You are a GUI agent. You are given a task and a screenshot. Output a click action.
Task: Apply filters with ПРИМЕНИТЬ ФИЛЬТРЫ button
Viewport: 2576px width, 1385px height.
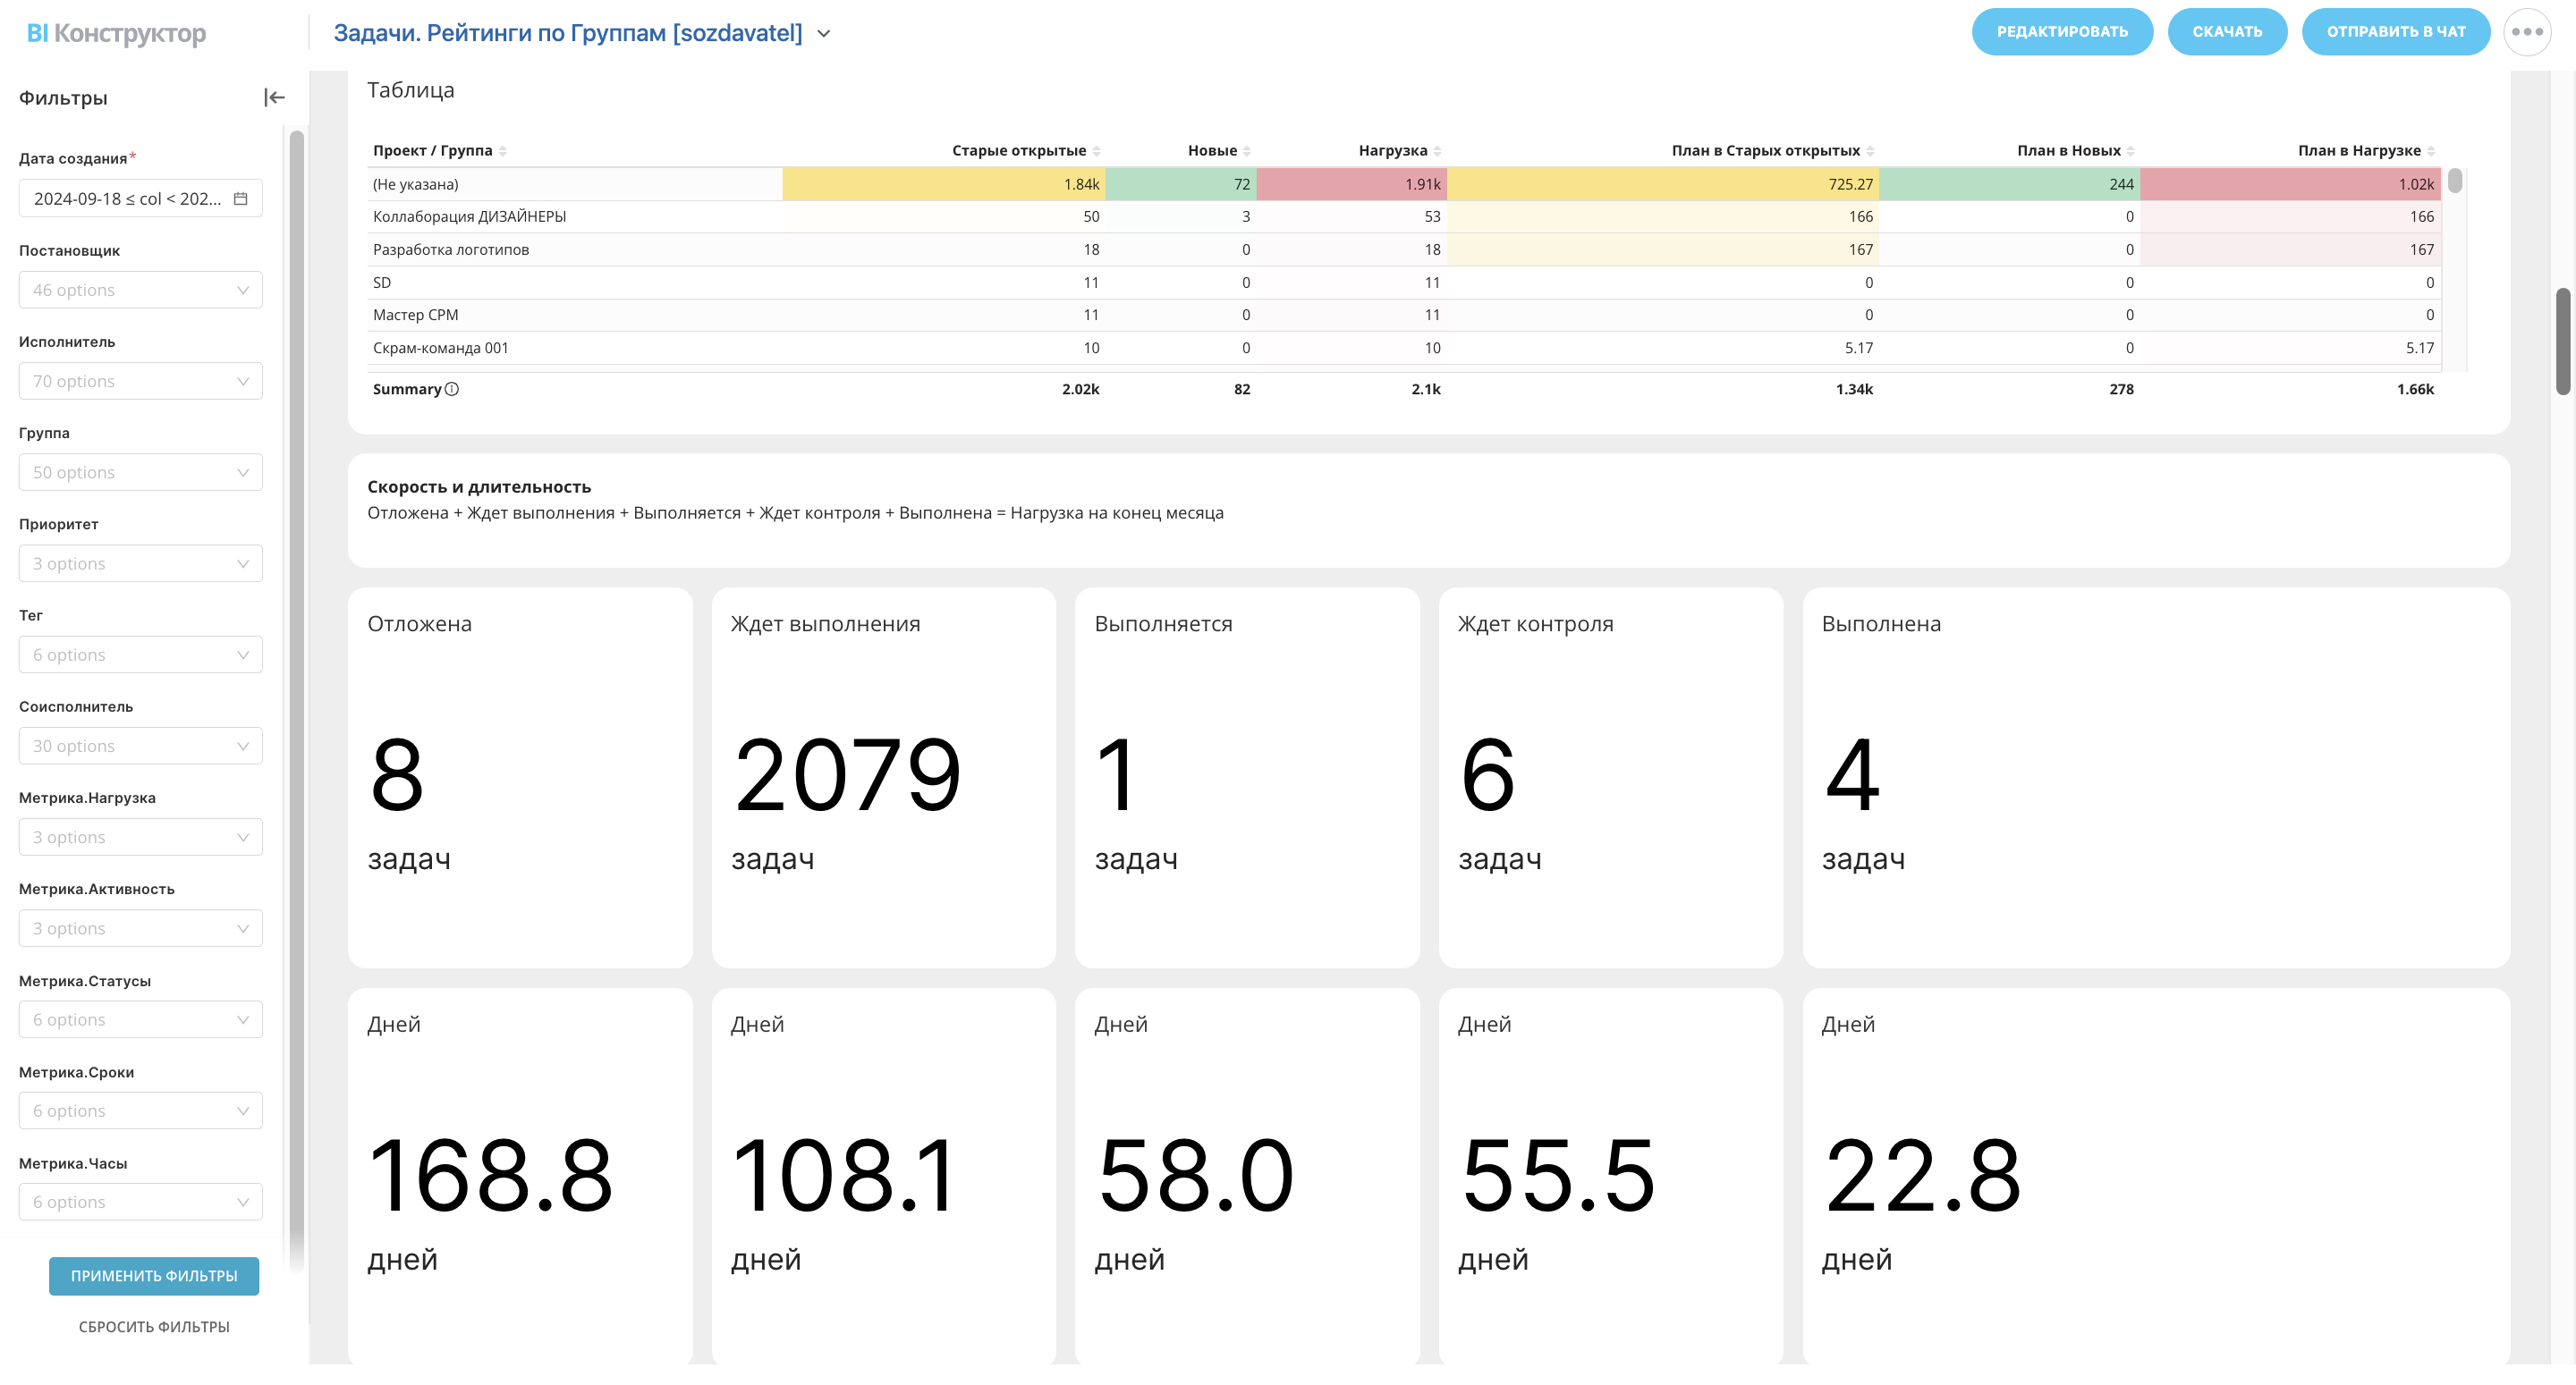[x=154, y=1276]
